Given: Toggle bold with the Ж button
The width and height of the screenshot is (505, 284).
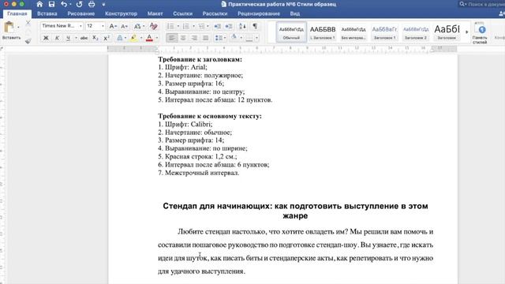Looking at the screenshot, I should 46,38.
